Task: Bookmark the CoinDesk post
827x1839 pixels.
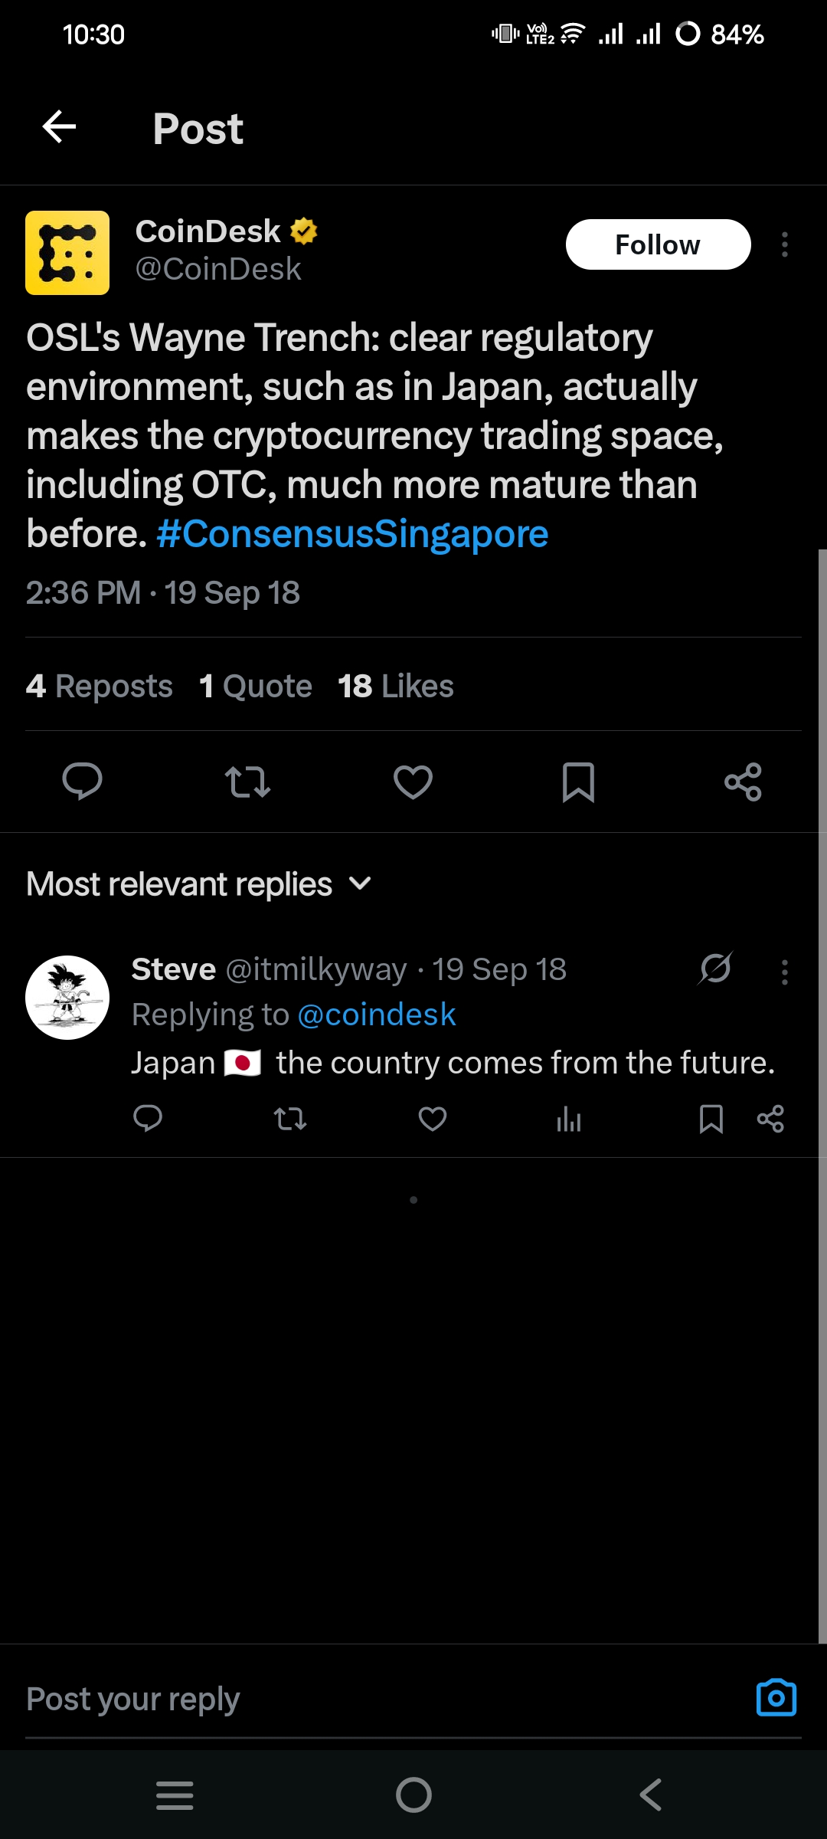Action: tap(578, 782)
